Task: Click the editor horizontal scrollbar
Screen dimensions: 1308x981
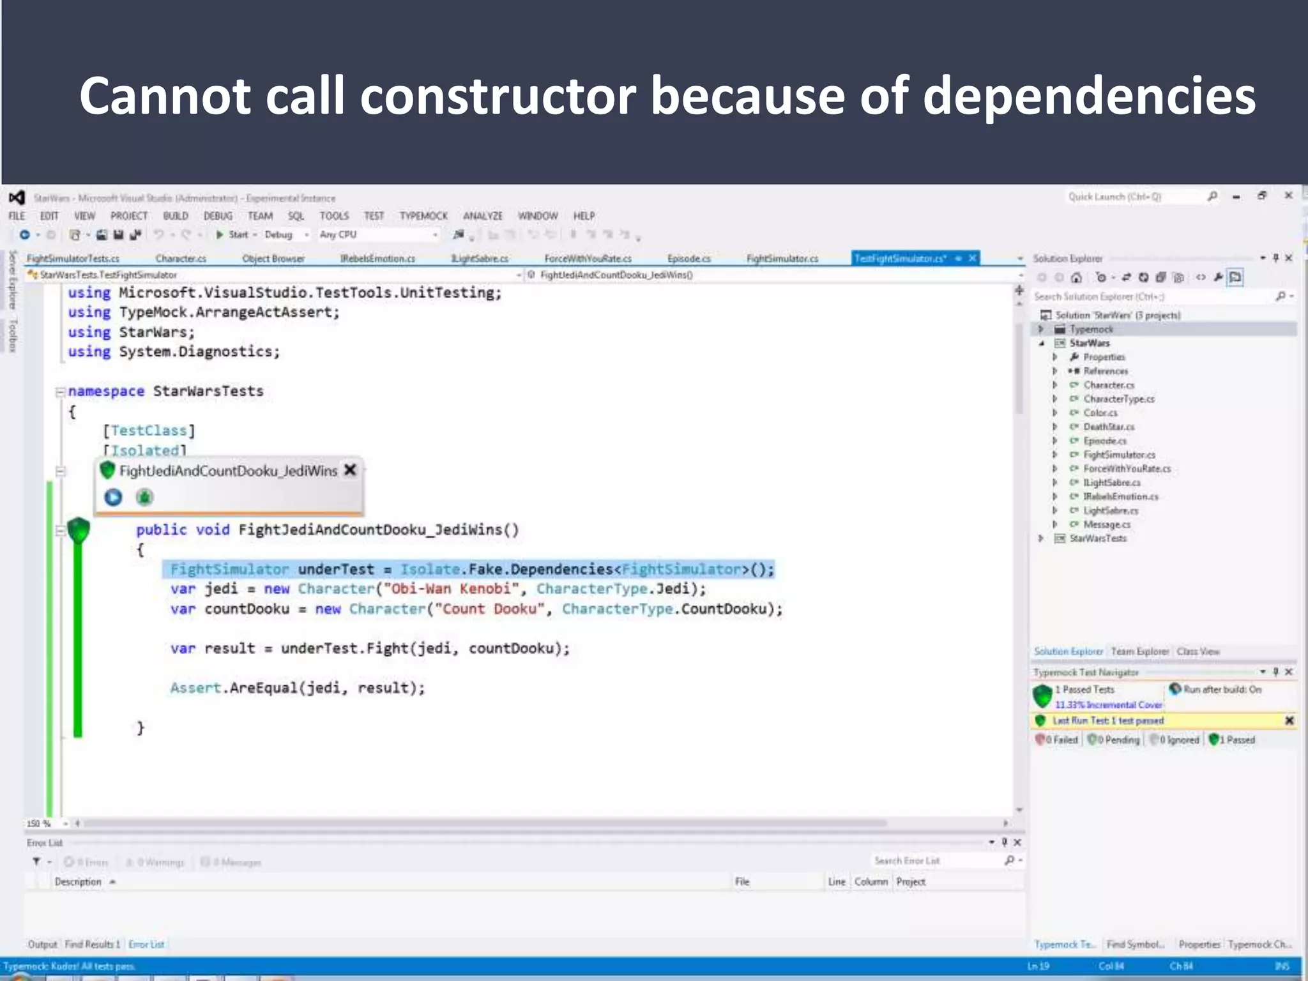Action: pos(485,823)
